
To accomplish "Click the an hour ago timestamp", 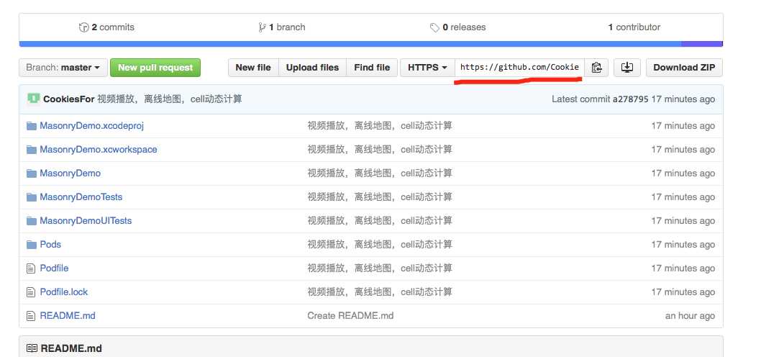I will [690, 316].
